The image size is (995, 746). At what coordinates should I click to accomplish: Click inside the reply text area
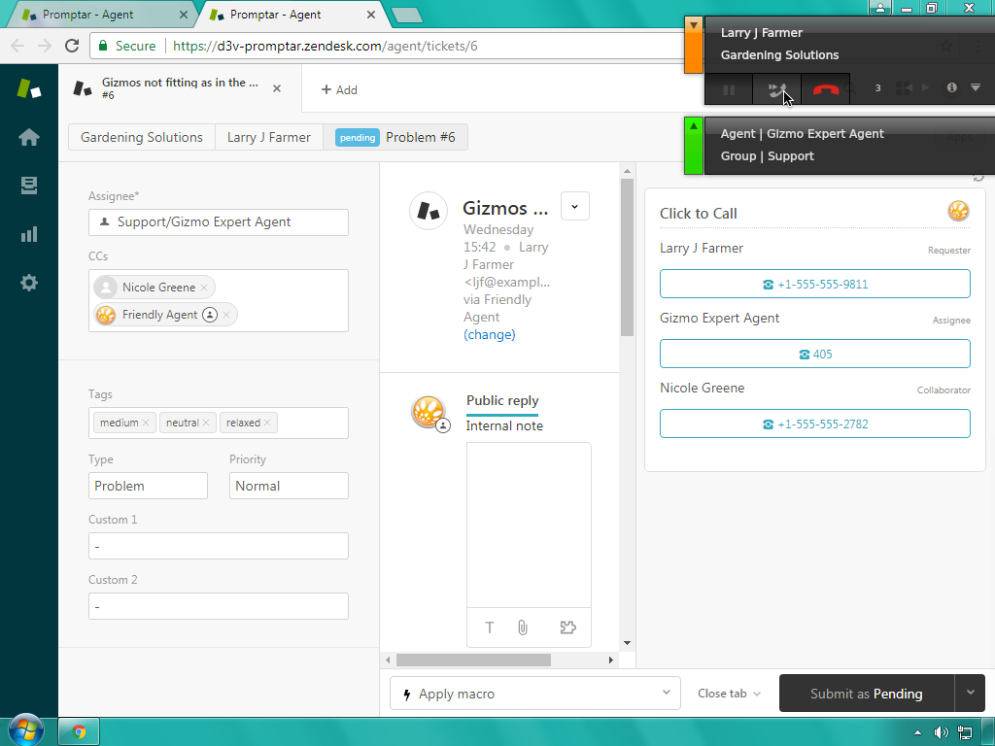pos(529,526)
